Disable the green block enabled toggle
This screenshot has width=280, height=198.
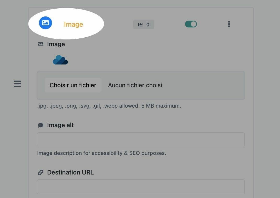(191, 24)
